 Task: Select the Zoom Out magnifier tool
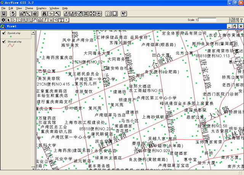click(x=30, y=20)
